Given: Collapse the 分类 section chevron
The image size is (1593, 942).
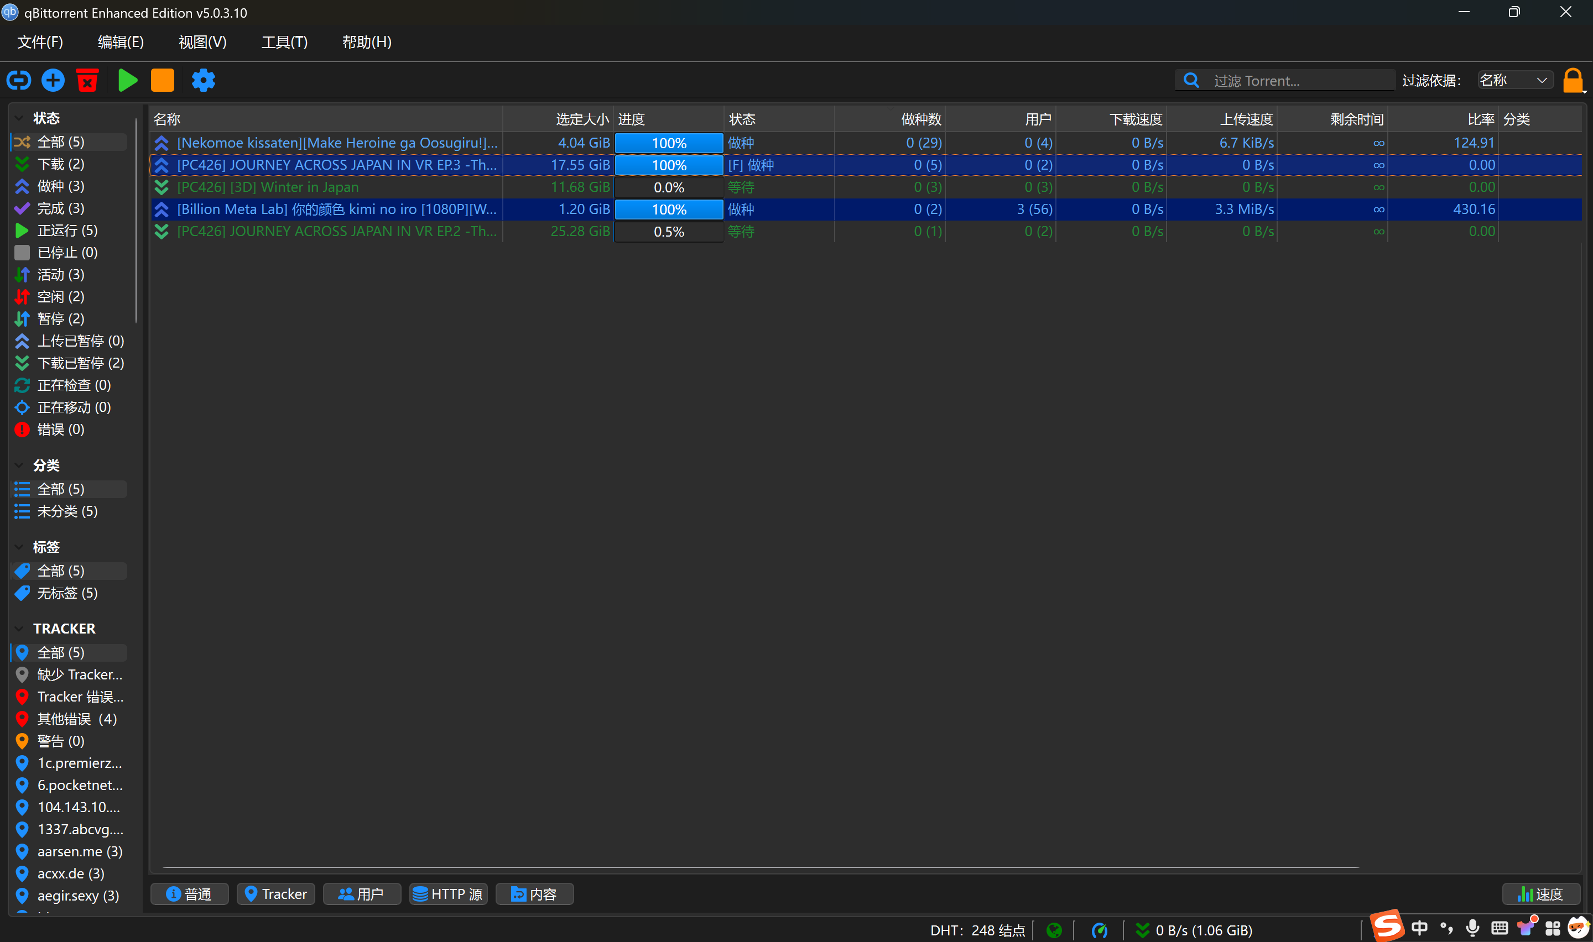Looking at the screenshot, I should 19,465.
